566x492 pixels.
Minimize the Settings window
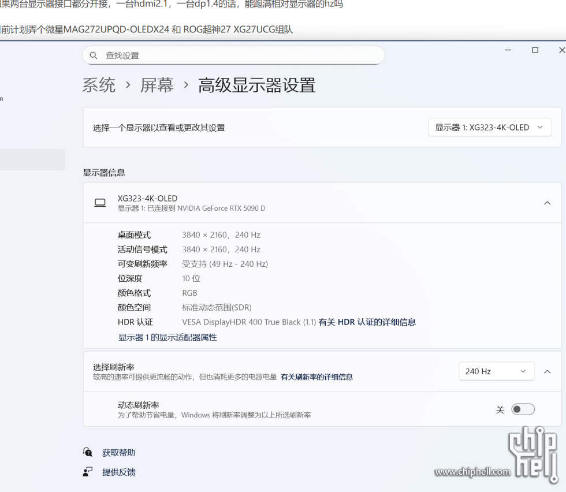tap(508, 50)
